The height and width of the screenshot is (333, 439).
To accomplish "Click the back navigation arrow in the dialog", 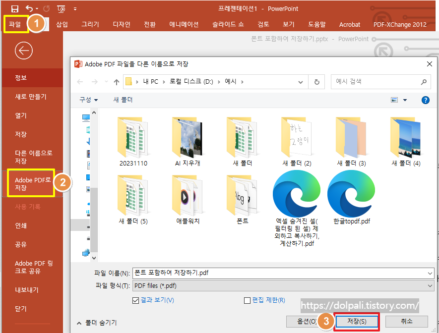I will 80,82.
